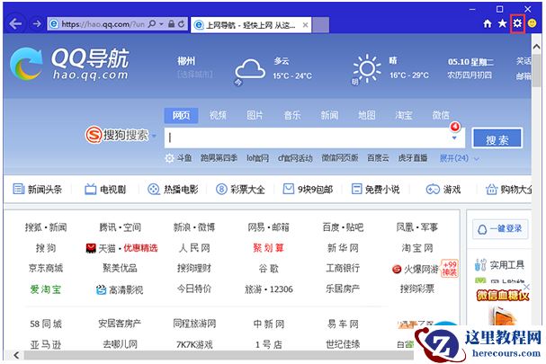Viewport: 546px width, 364px height.
Task: Click the red notification badge in search box
Action: point(455,127)
